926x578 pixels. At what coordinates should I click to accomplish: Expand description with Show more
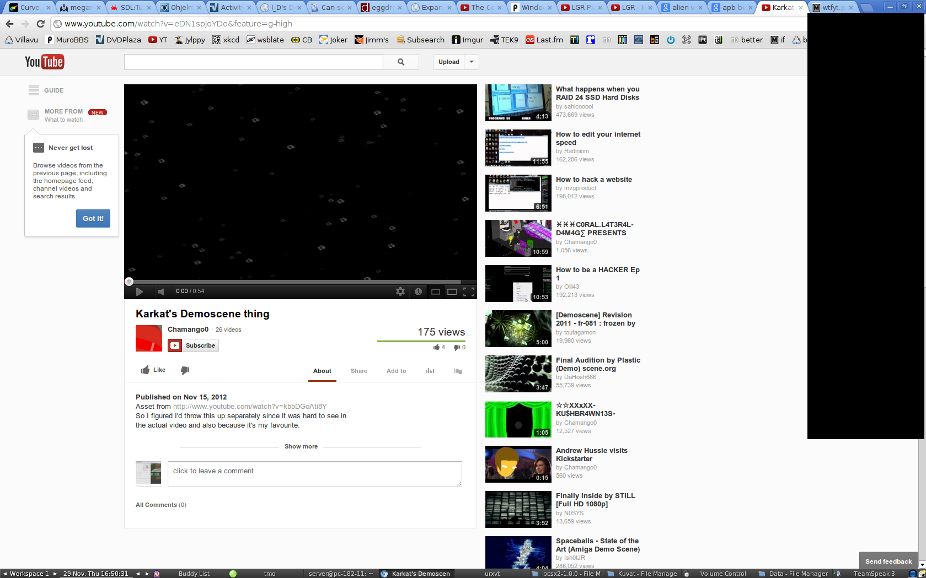coord(301,446)
